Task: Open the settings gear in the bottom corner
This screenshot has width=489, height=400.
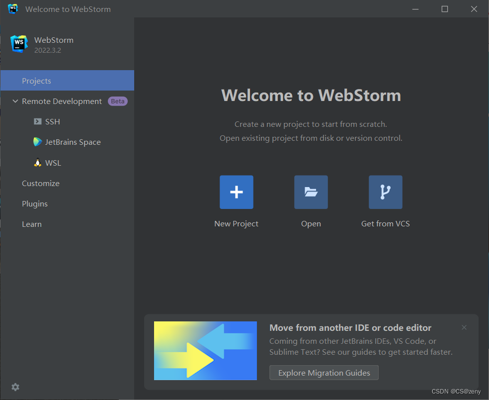Action: [x=15, y=387]
